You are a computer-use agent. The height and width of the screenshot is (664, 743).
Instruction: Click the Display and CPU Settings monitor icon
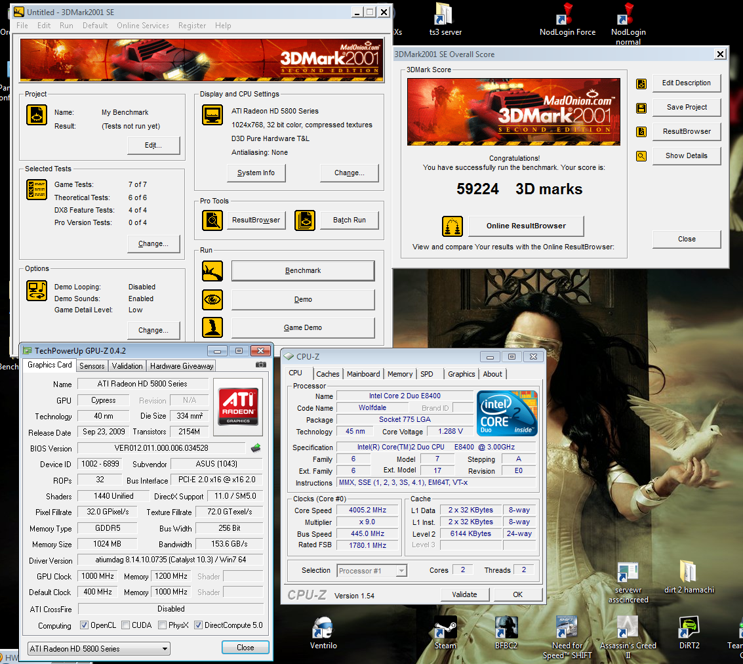(212, 115)
